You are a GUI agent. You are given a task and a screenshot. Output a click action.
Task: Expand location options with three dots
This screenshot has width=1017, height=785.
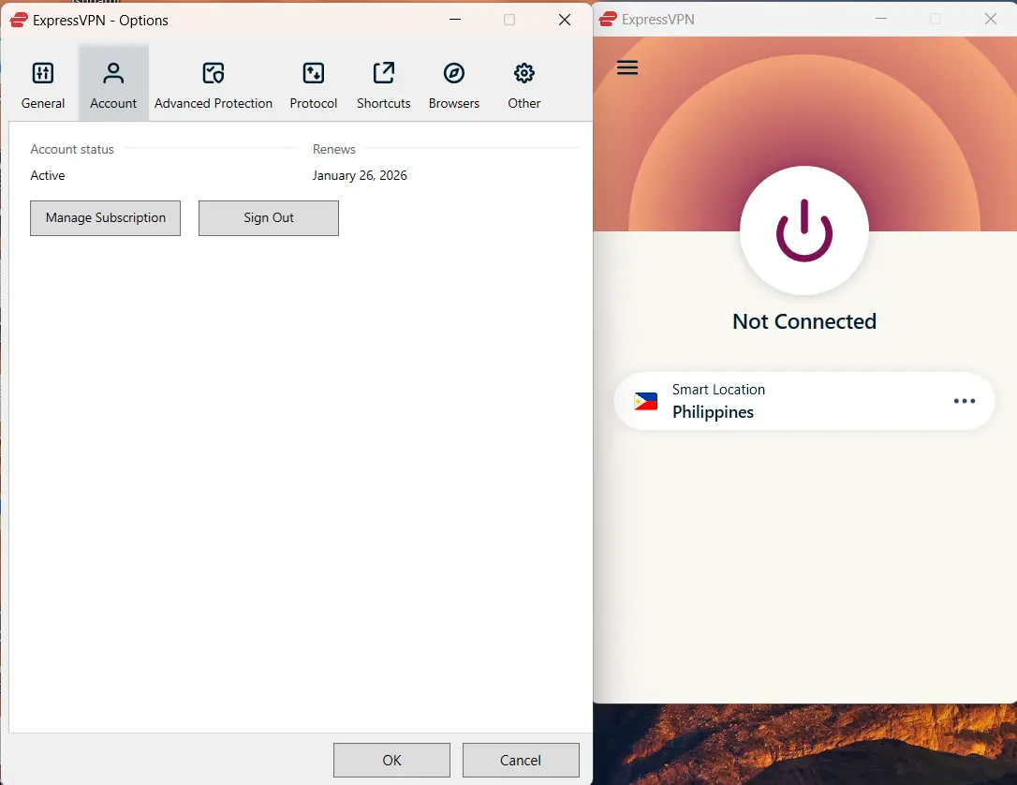pos(965,401)
